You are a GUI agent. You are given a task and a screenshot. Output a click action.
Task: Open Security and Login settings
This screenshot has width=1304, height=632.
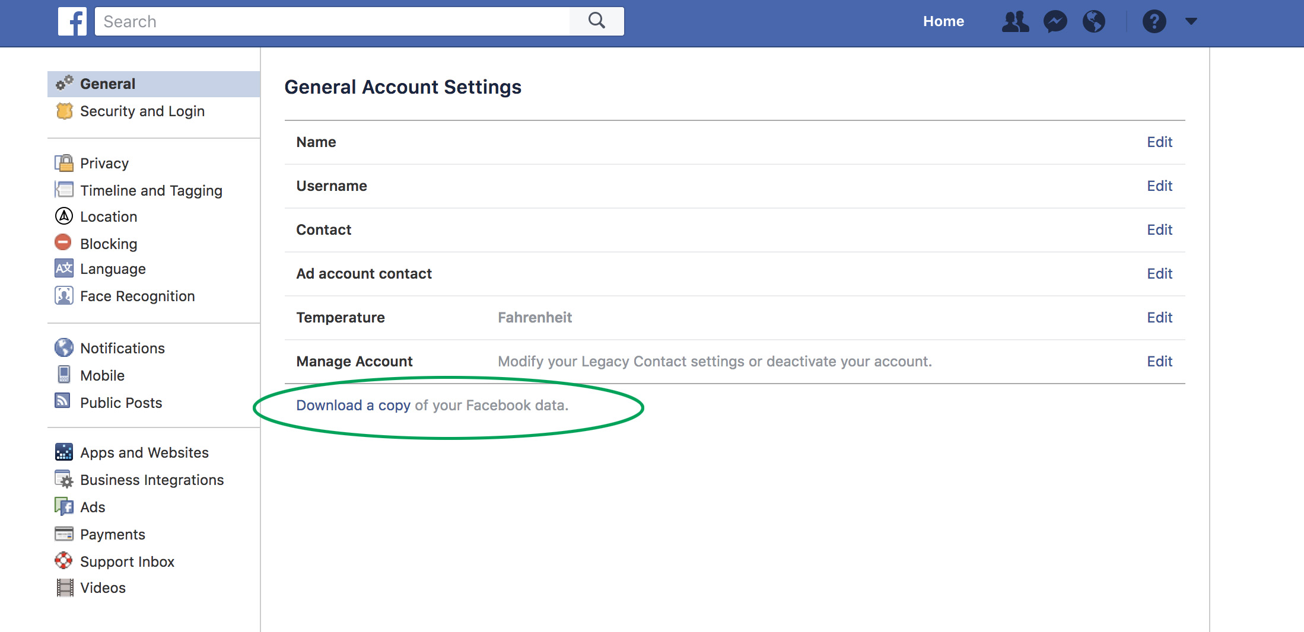coord(142,111)
